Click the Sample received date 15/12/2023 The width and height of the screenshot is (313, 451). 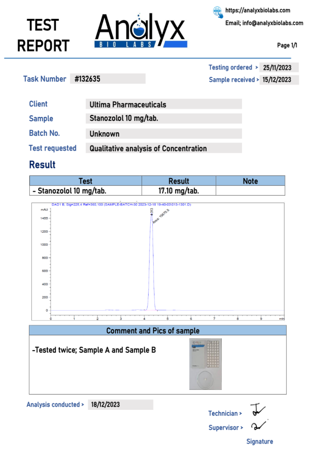279,80
